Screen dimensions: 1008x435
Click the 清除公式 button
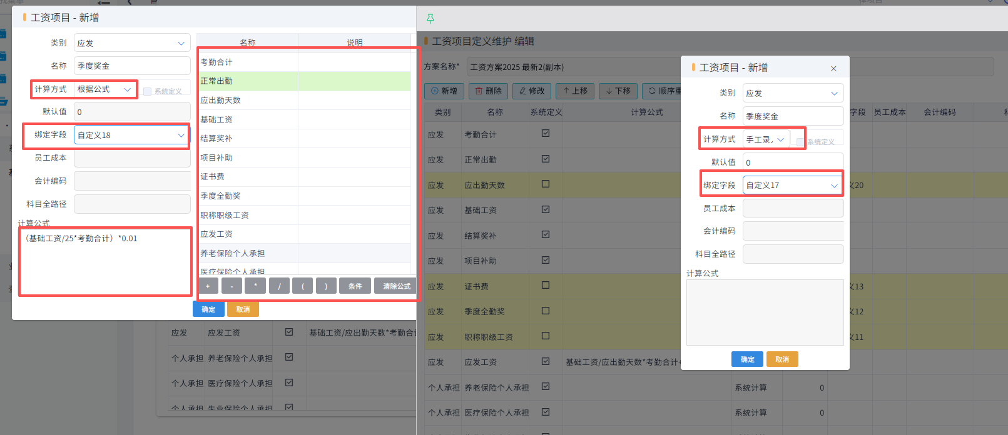click(x=397, y=286)
